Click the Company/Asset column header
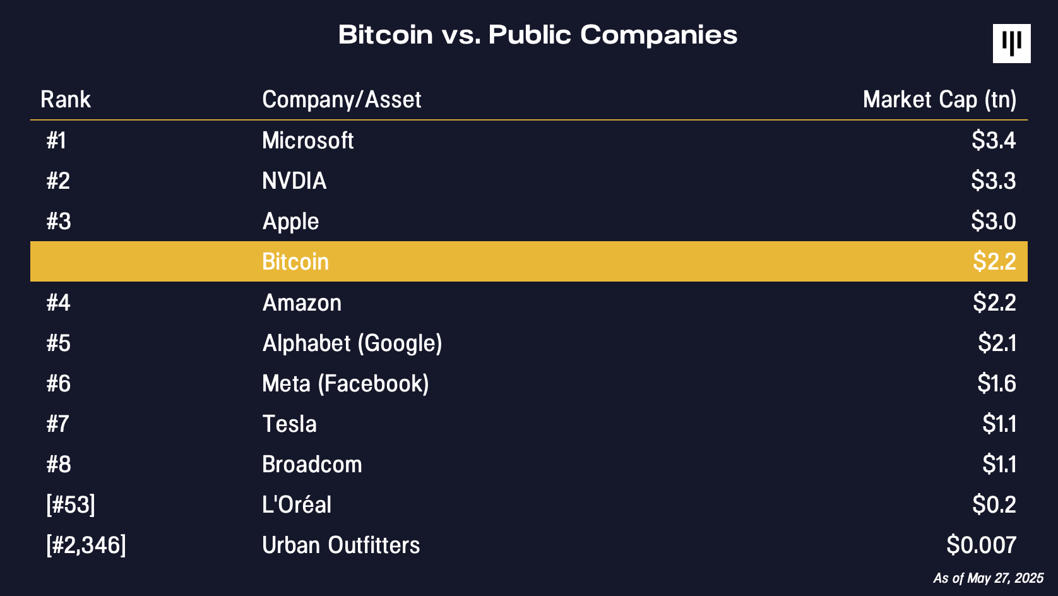The height and width of the screenshot is (596, 1058). 342,100
